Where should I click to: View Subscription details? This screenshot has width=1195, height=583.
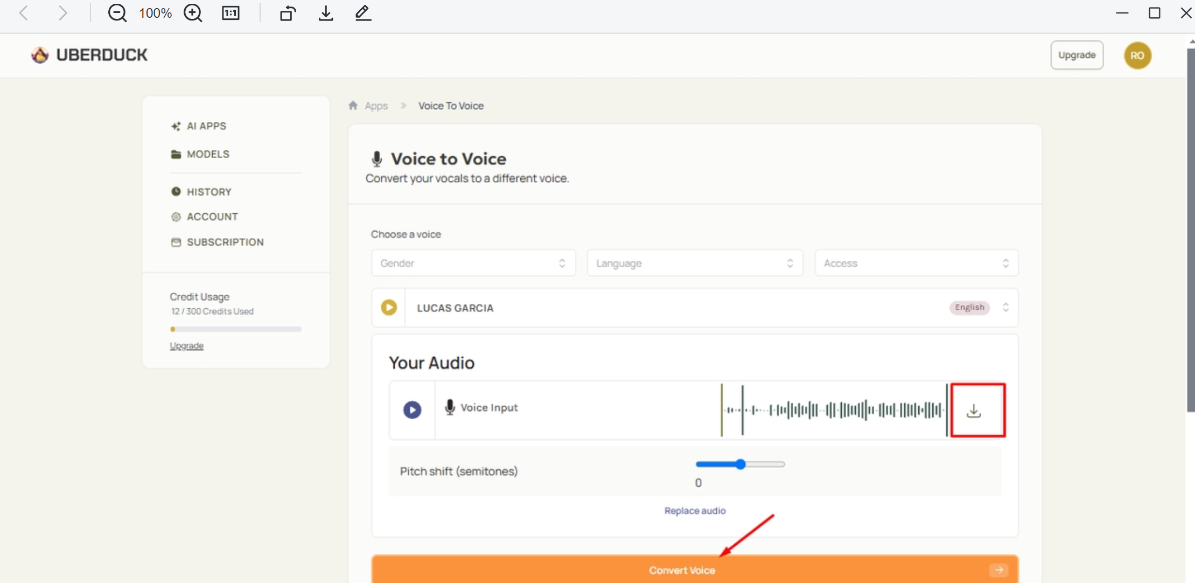(225, 242)
